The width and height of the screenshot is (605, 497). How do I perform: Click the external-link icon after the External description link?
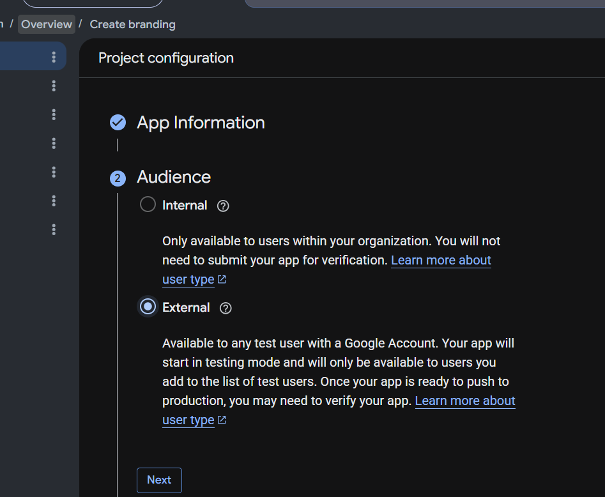pos(222,420)
